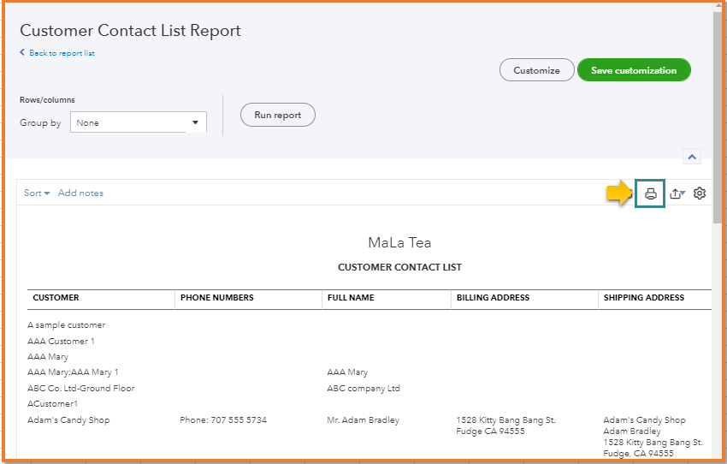This screenshot has width=727, height=464.
Task: Print the report using the printer icon
Action: tap(651, 193)
